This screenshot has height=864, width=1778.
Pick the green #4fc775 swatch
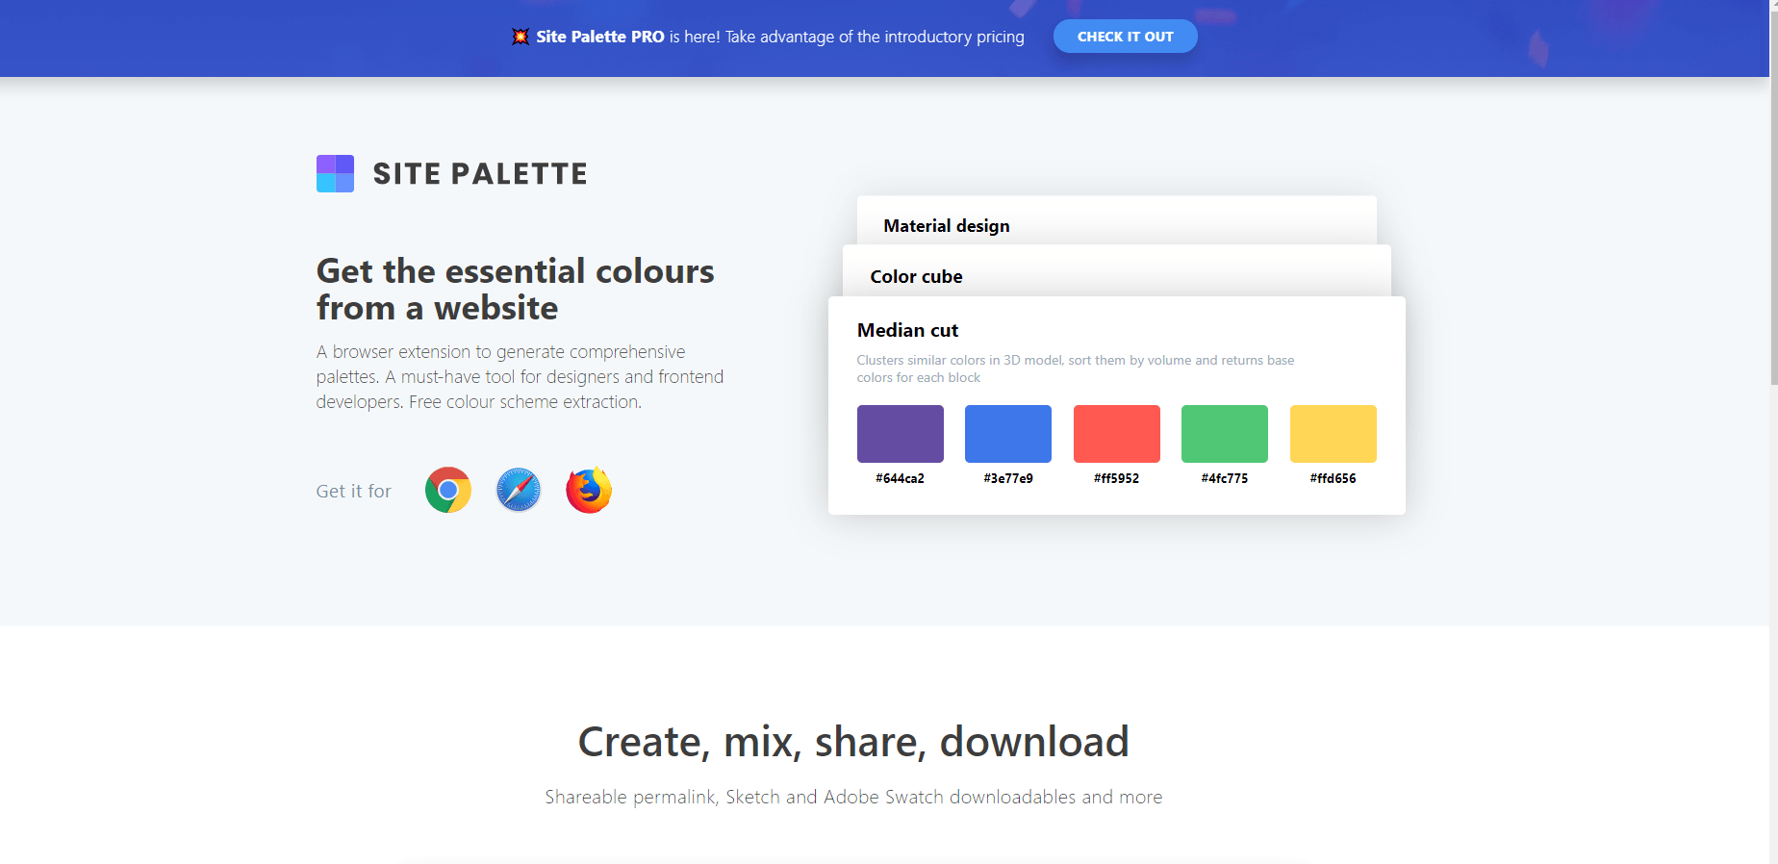click(1225, 434)
